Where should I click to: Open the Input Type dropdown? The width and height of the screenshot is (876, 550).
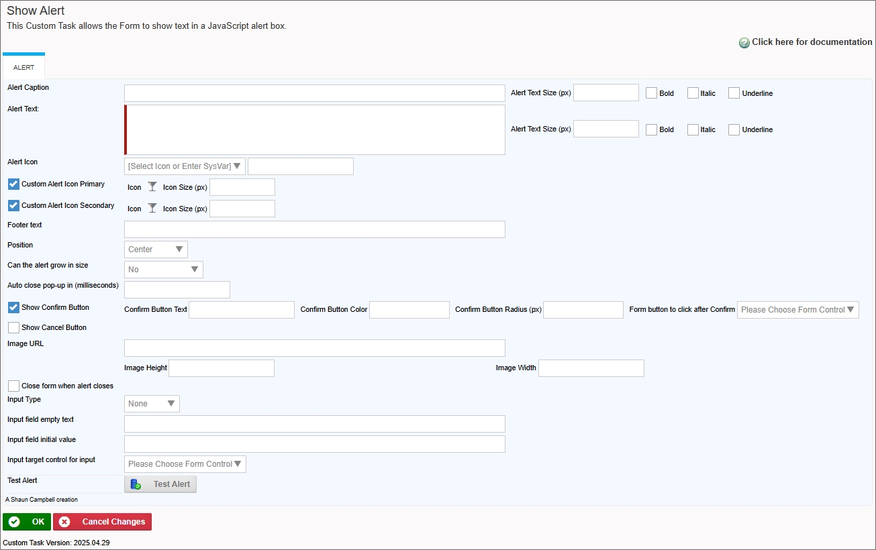[152, 404]
